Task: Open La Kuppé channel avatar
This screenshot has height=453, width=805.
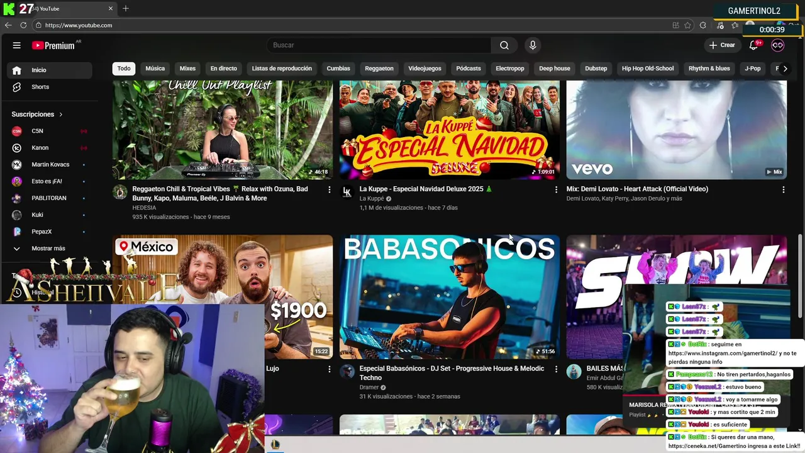Action: coord(347,192)
